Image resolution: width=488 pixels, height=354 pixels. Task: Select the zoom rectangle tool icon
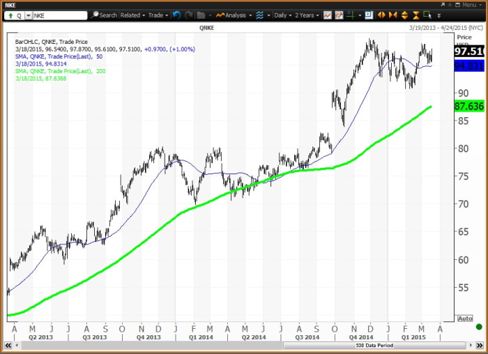[427, 15]
